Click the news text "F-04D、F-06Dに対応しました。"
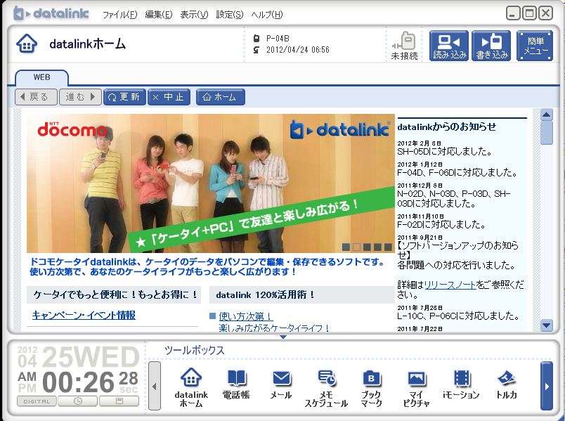This screenshot has width=565, height=421. pyautogui.click(x=457, y=173)
